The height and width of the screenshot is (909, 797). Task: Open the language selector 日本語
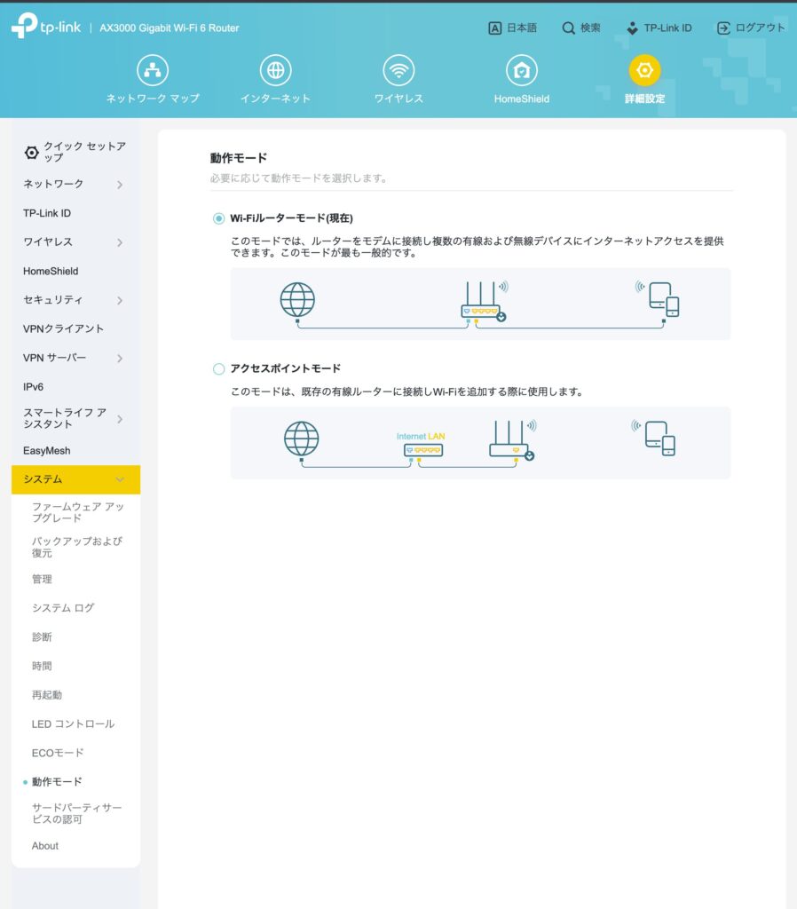[512, 28]
